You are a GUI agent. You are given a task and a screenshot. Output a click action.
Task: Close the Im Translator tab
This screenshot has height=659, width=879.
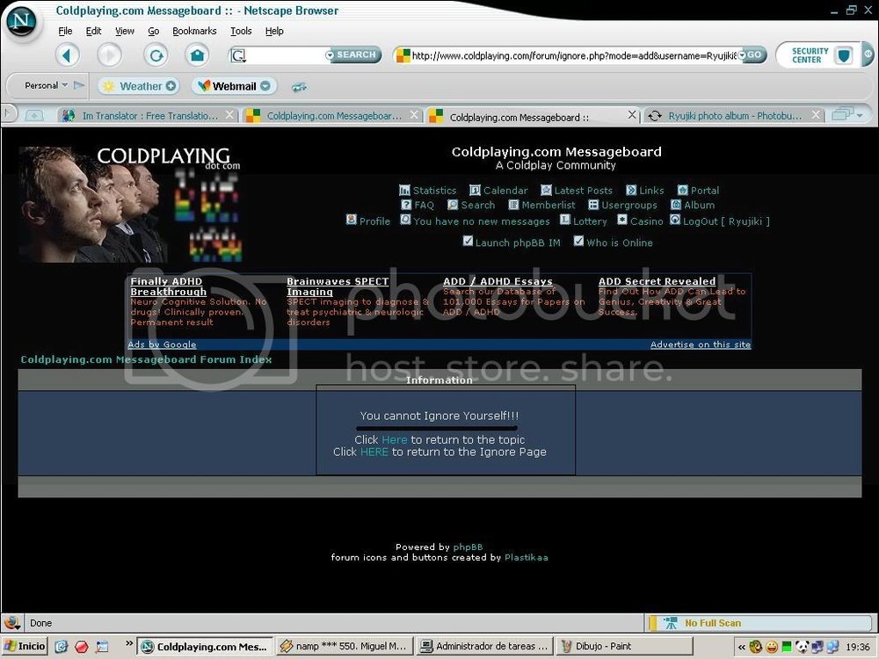tap(229, 115)
